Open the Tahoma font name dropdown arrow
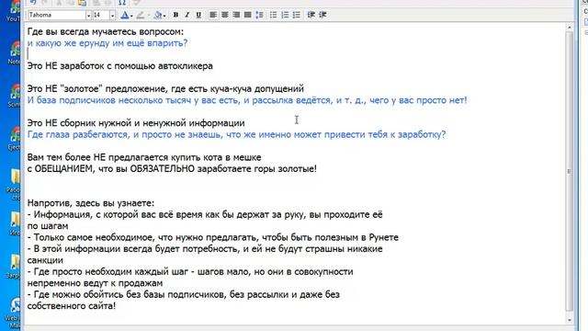Image resolution: width=588 pixels, height=331 pixels. pos(88,16)
